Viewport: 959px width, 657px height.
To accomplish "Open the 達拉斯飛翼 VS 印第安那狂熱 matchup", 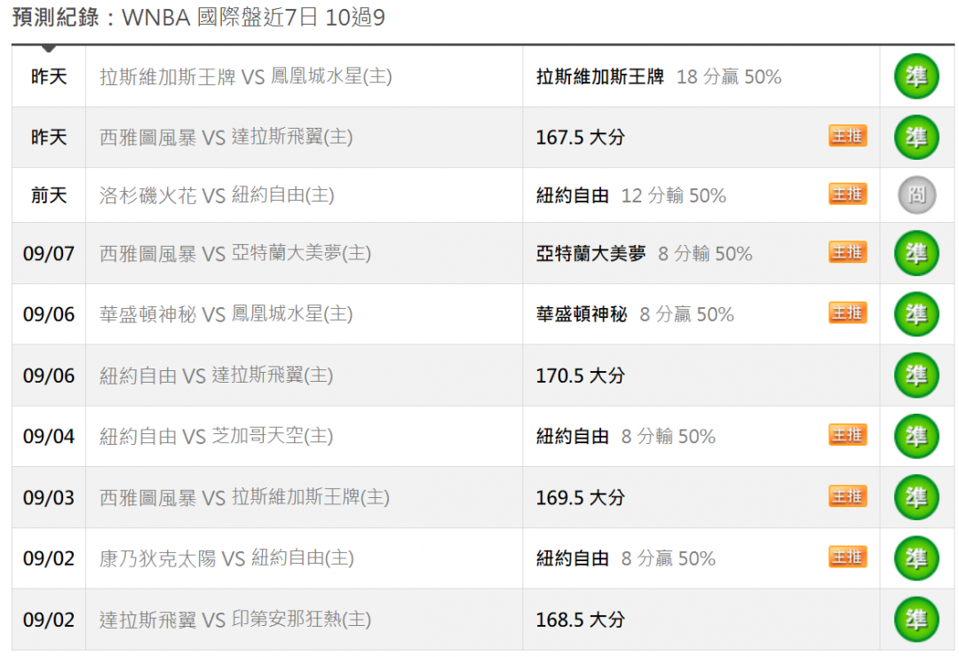I will (235, 619).
